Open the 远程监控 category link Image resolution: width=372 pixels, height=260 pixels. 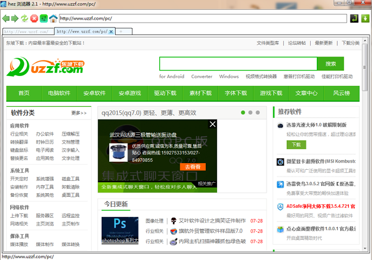[70, 216]
